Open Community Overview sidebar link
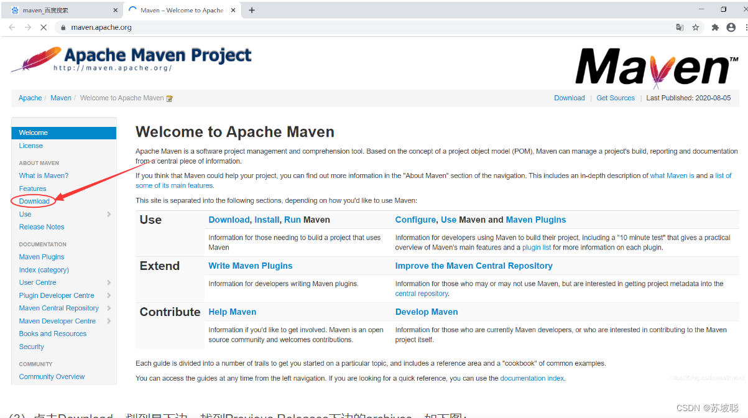 pyautogui.click(x=52, y=377)
